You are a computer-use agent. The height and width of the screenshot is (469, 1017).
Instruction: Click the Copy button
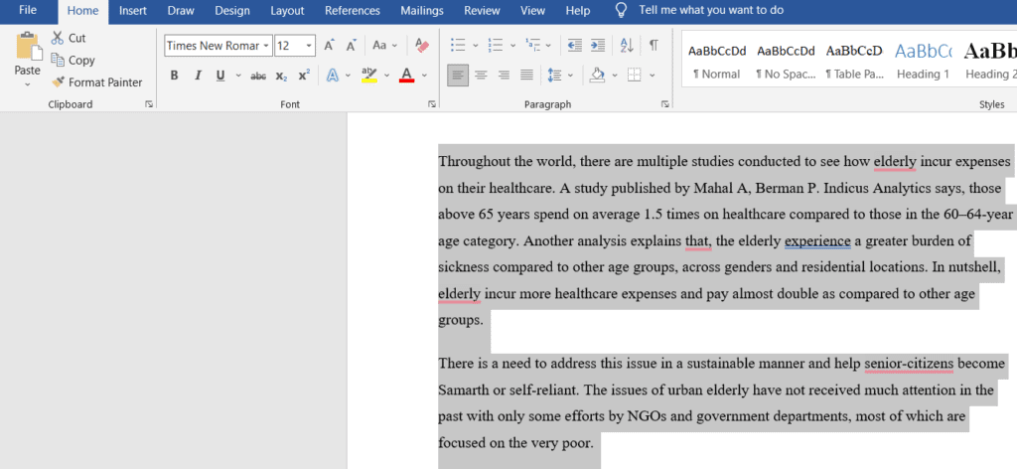pos(72,61)
